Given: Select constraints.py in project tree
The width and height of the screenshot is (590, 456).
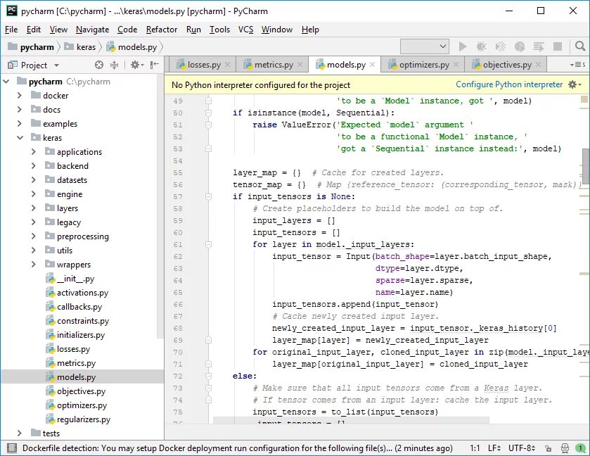Looking at the screenshot, I should [x=83, y=321].
